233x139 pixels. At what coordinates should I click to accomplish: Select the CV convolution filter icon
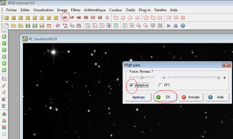tap(93, 18)
